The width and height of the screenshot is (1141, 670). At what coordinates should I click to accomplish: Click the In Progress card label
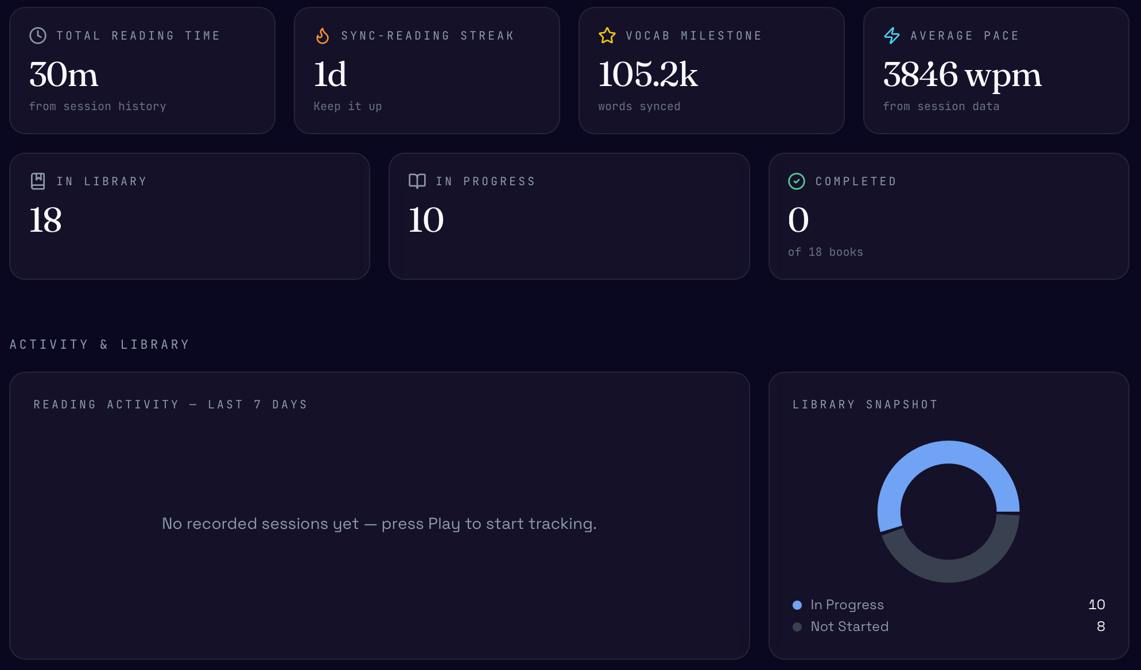[x=486, y=181]
